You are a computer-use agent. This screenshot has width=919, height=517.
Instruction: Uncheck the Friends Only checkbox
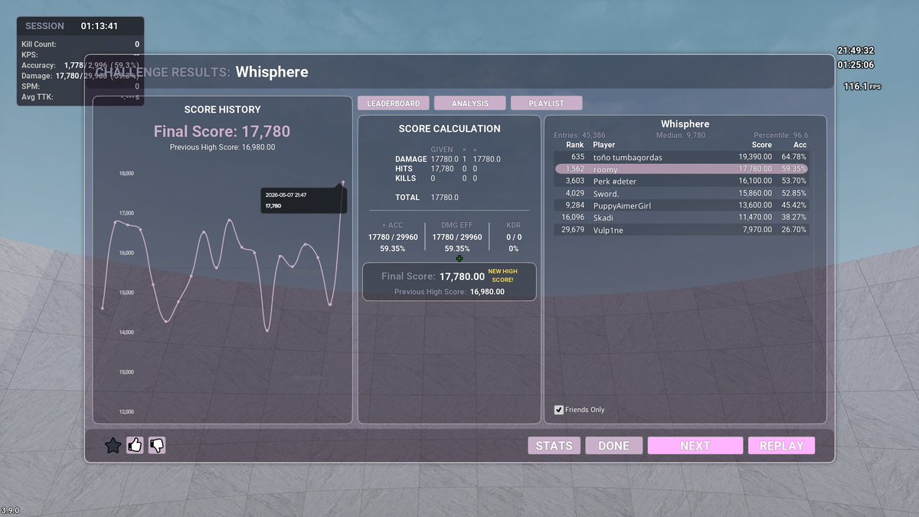tap(558, 410)
